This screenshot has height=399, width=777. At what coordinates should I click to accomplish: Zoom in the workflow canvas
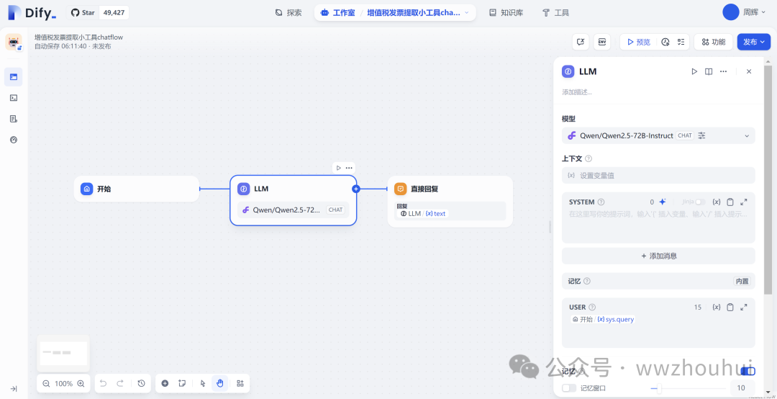[x=81, y=383]
